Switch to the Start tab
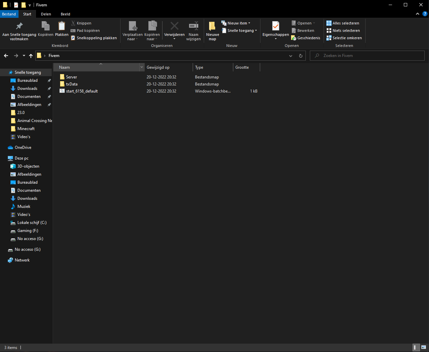The width and height of the screenshot is (429, 352). 27,14
